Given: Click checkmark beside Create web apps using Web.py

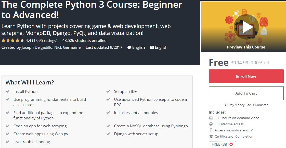Looking at the screenshot, I should tap(7, 134).
